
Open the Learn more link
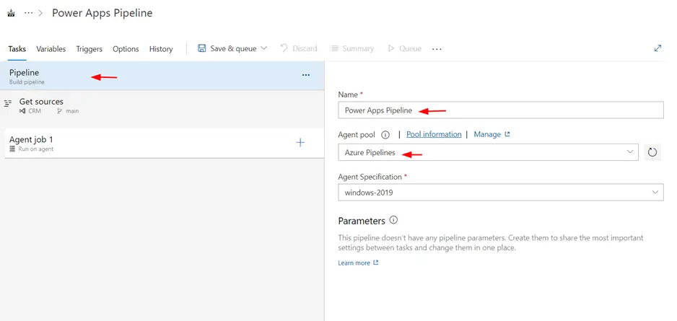point(354,263)
